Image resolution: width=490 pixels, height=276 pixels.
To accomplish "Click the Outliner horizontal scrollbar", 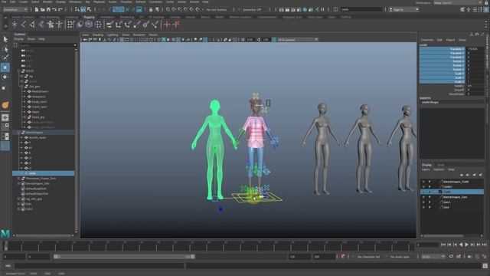I will click(44, 235).
